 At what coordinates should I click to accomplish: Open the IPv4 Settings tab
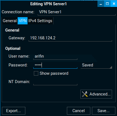click(40, 21)
